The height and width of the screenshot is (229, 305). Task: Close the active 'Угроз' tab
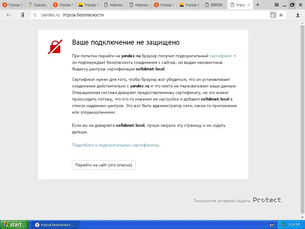249,5
